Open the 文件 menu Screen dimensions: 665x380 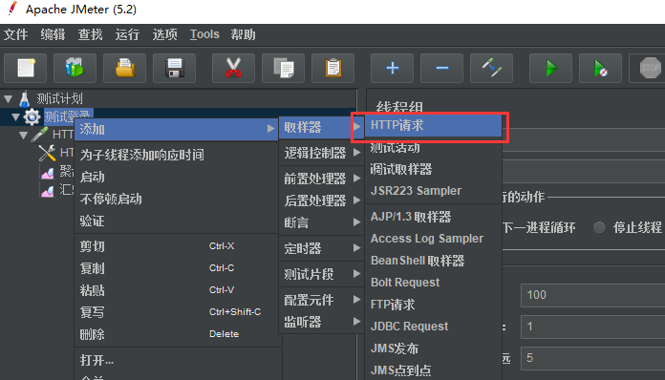(15, 34)
